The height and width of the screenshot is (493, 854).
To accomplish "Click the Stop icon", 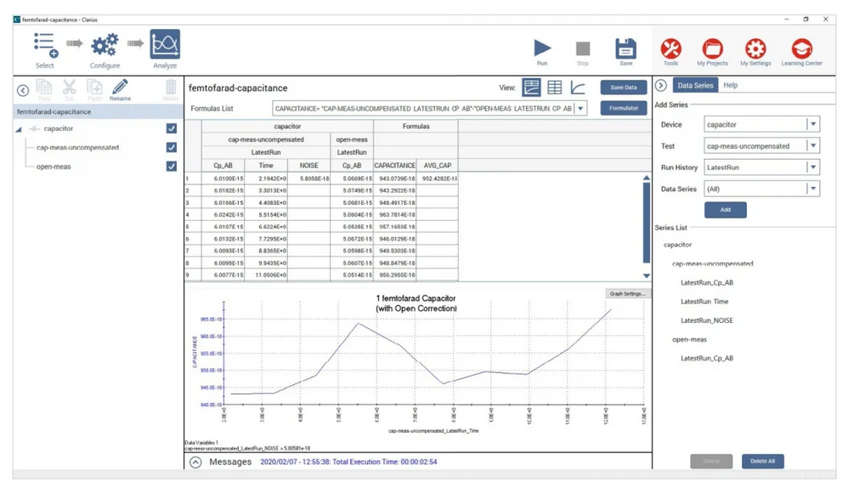I will 583,48.
